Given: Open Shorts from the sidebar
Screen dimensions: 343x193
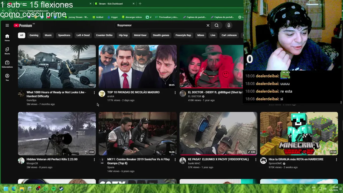Looking at the screenshot, I should (x=7, y=51).
